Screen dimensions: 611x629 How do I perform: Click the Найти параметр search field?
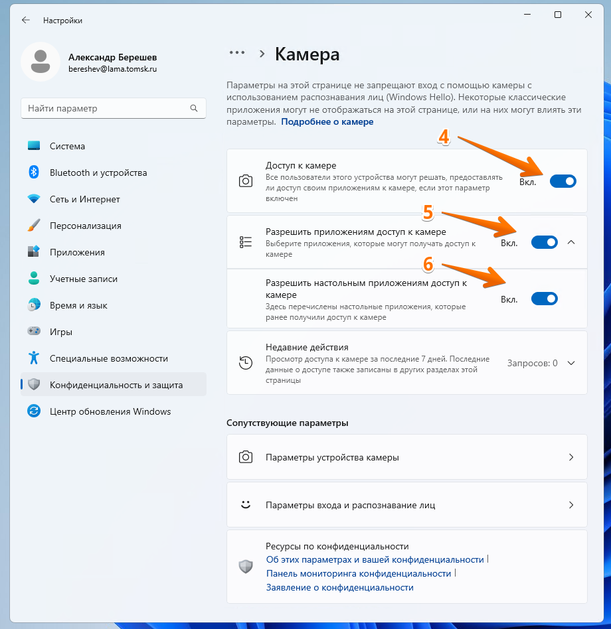[113, 107]
